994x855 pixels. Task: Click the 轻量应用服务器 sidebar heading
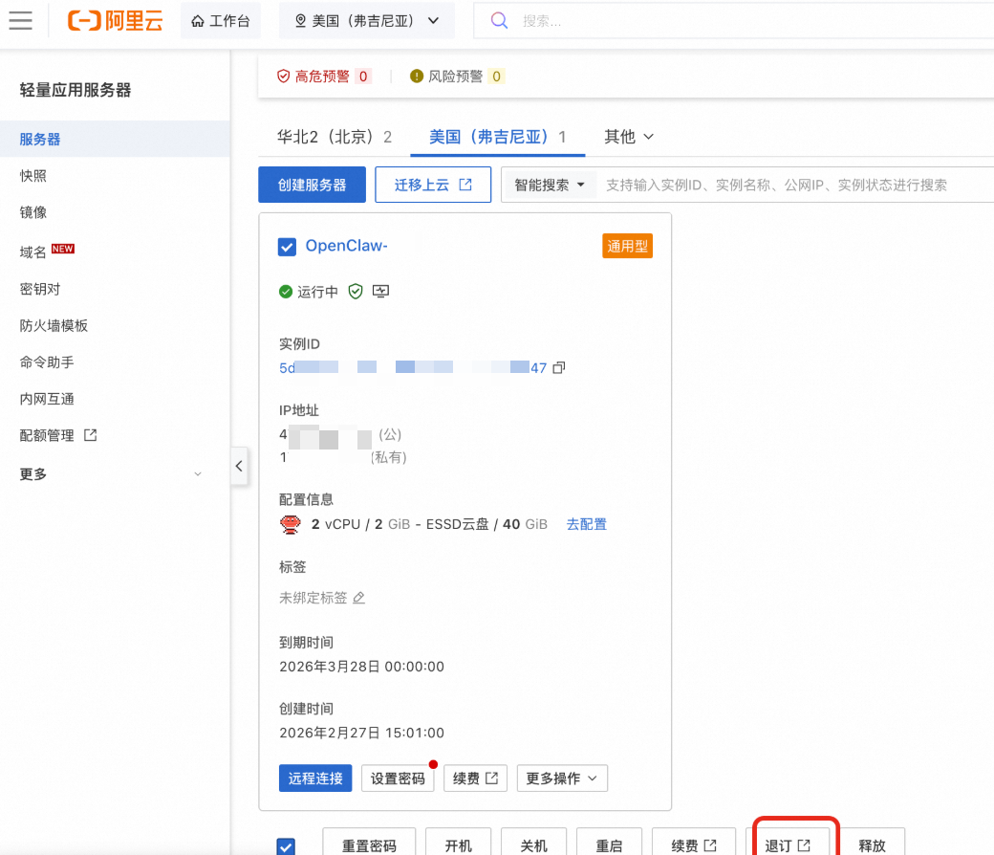(76, 90)
